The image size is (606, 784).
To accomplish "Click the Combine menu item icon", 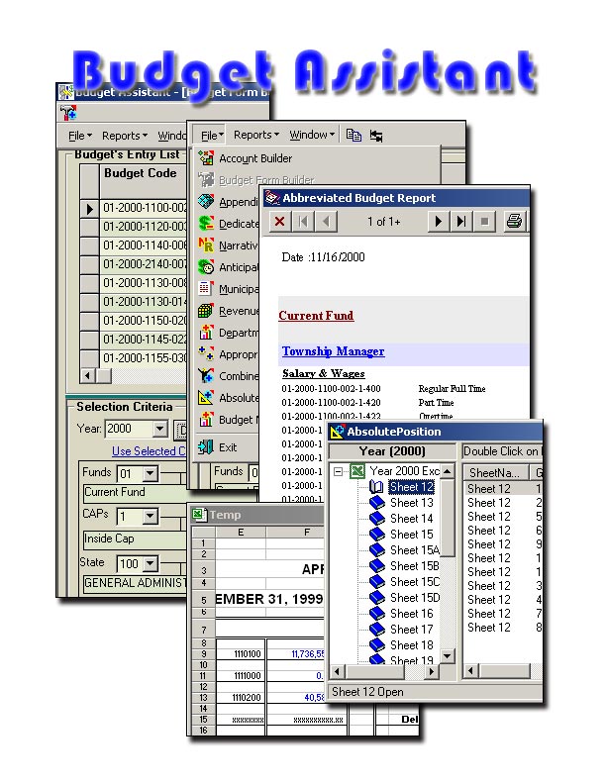I will tap(206, 375).
